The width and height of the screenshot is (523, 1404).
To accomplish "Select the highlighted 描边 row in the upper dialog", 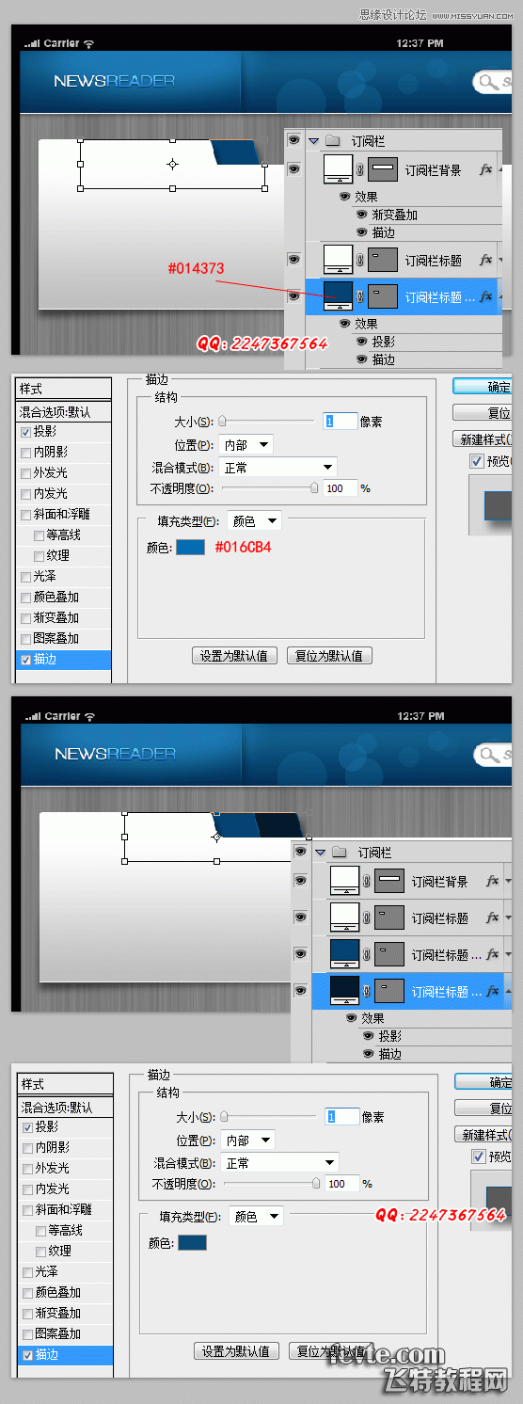I will [x=64, y=660].
